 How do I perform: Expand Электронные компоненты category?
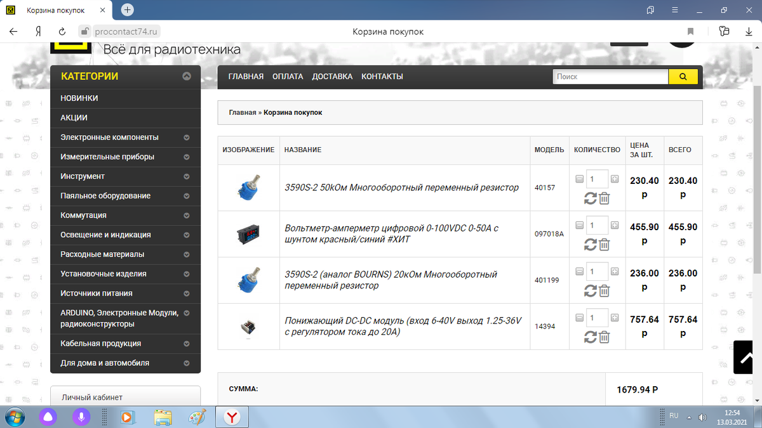(x=187, y=138)
